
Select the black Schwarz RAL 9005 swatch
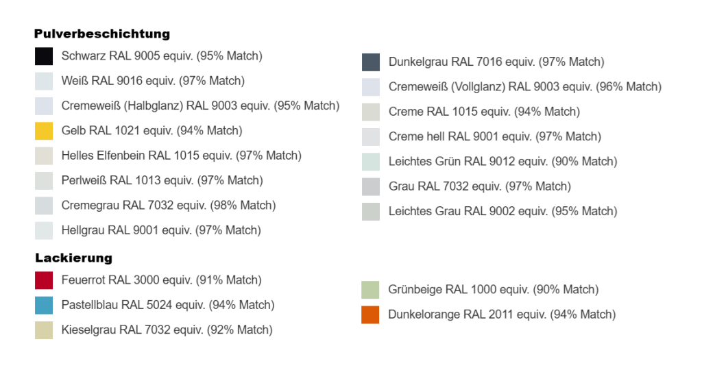coord(44,56)
